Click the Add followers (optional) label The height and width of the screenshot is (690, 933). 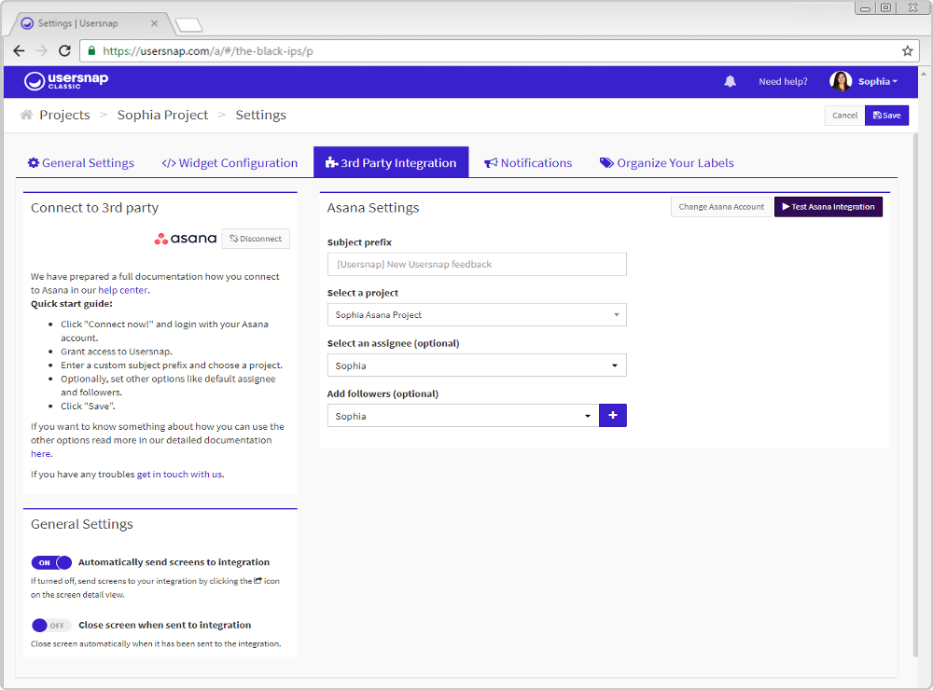(383, 393)
